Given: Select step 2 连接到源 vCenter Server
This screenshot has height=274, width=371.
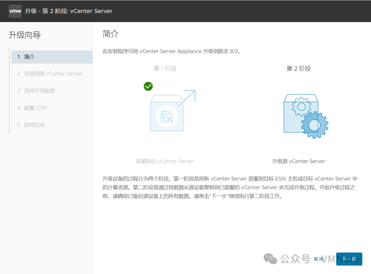Looking at the screenshot, I should (x=50, y=74).
